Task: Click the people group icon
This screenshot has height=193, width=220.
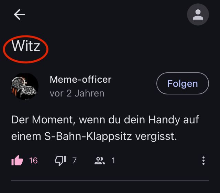Action: pos(100,161)
